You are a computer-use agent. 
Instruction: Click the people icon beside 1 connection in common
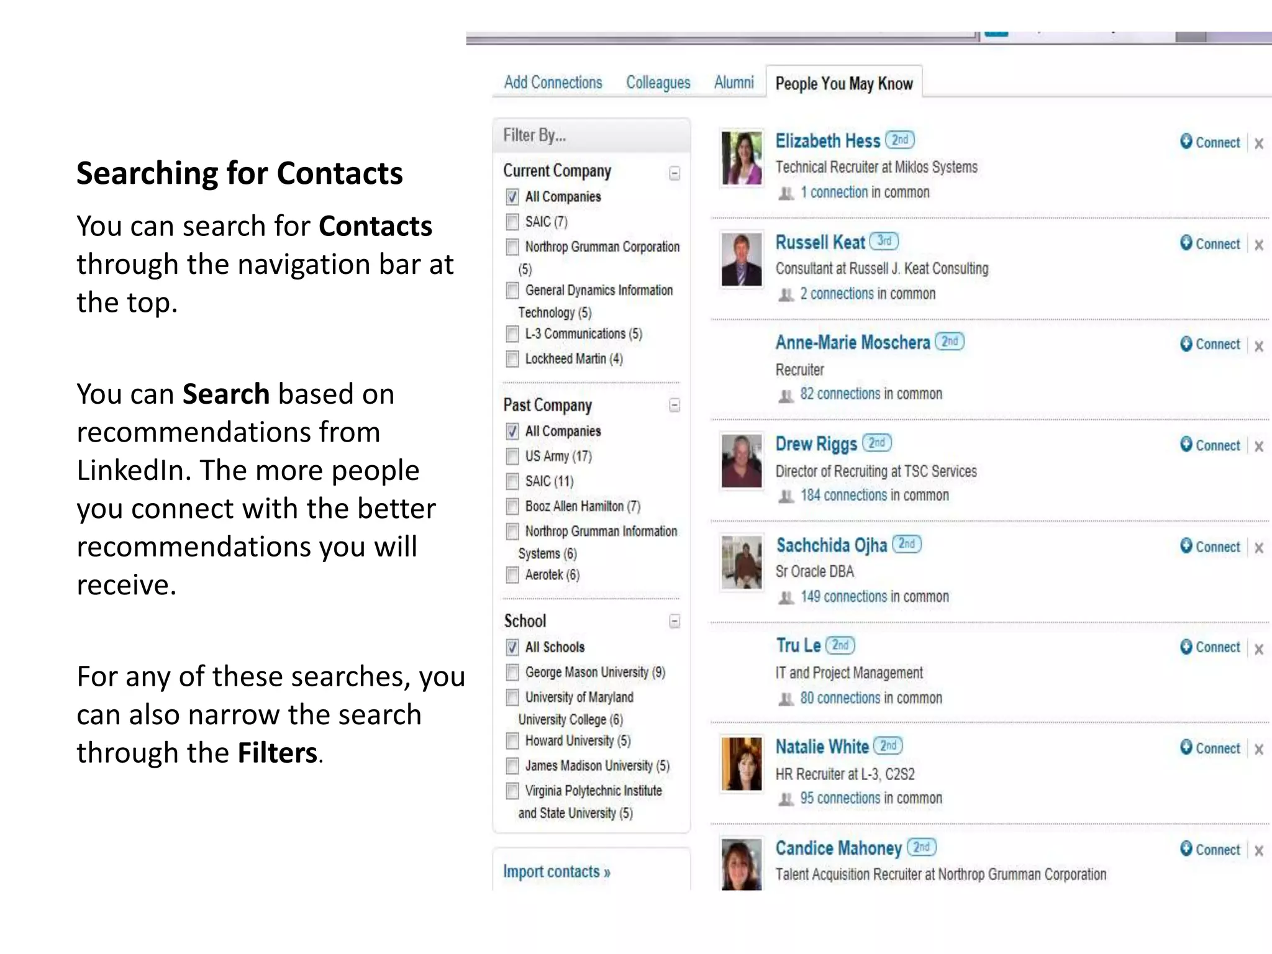coord(786,194)
